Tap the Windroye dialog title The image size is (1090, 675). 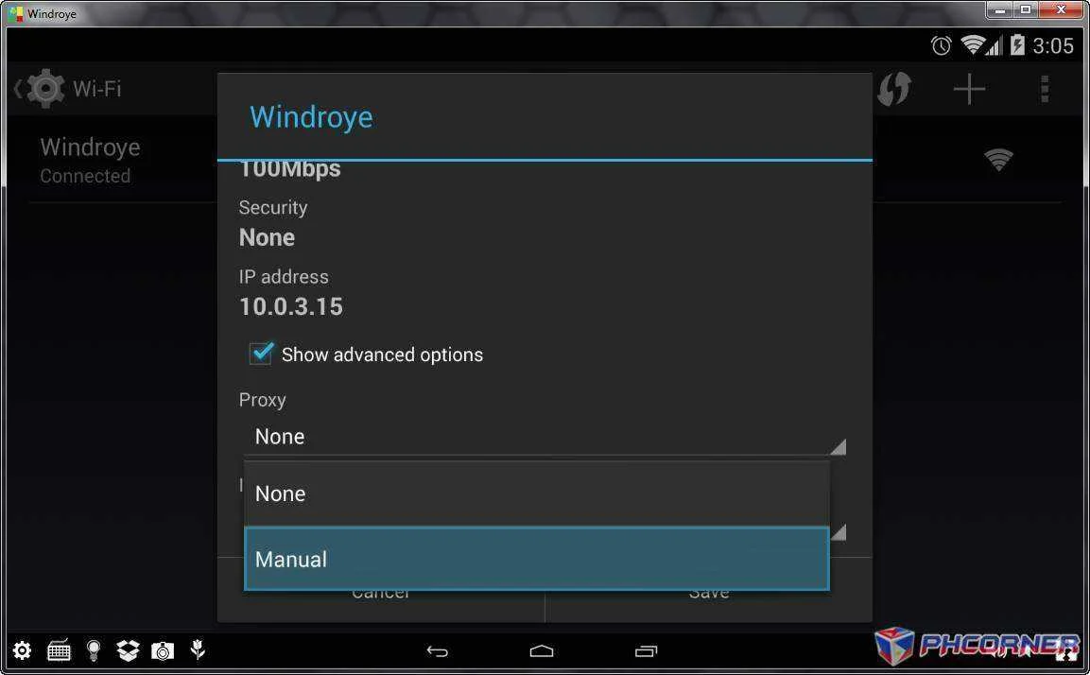pyautogui.click(x=311, y=117)
